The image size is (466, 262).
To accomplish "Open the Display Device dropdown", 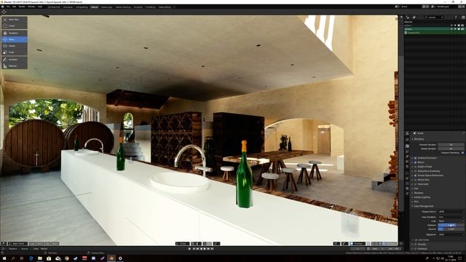I will click(451, 212).
